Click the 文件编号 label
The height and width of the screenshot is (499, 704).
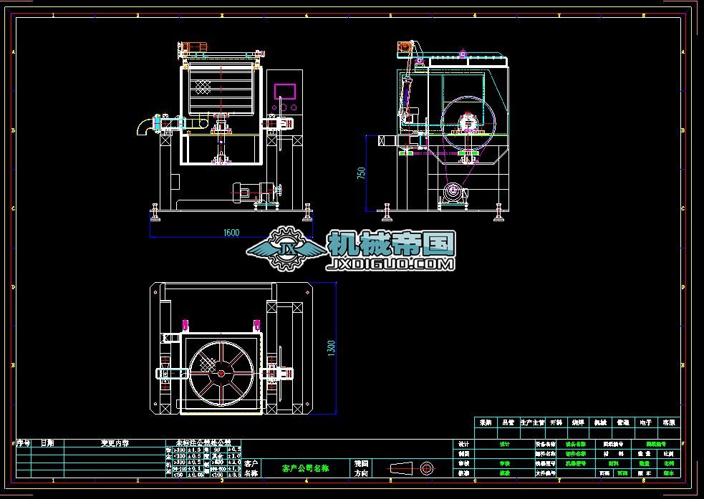(546, 473)
